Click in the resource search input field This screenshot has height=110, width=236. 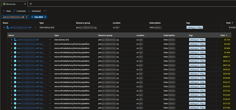(13, 17)
